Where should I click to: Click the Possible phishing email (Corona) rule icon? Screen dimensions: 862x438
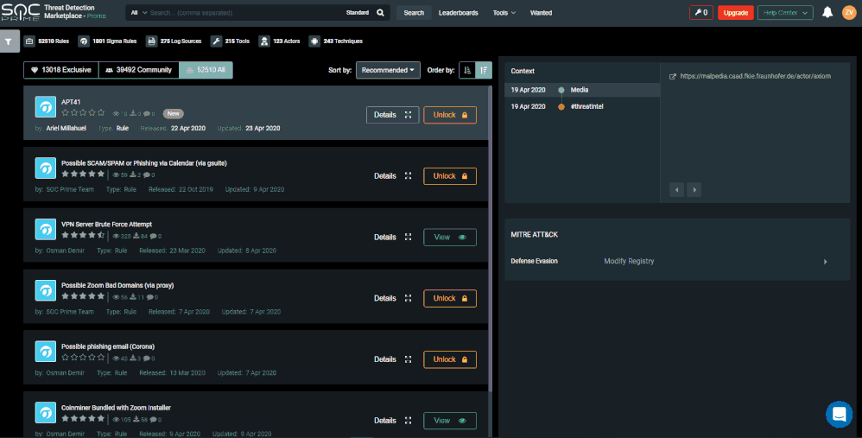(46, 351)
